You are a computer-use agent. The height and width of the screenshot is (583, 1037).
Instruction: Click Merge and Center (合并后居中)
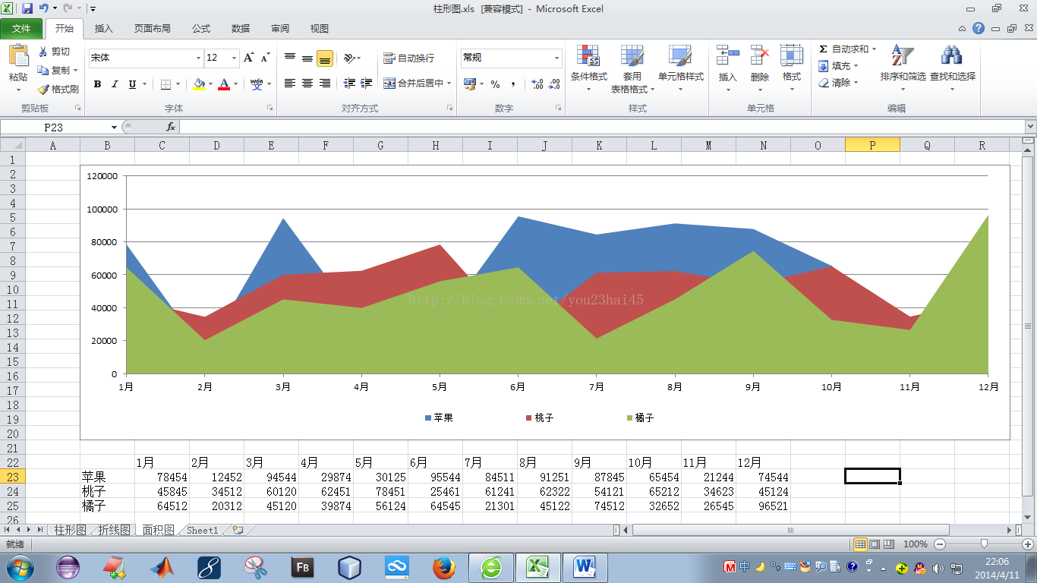pyautogui.click(x=413, y=84)
